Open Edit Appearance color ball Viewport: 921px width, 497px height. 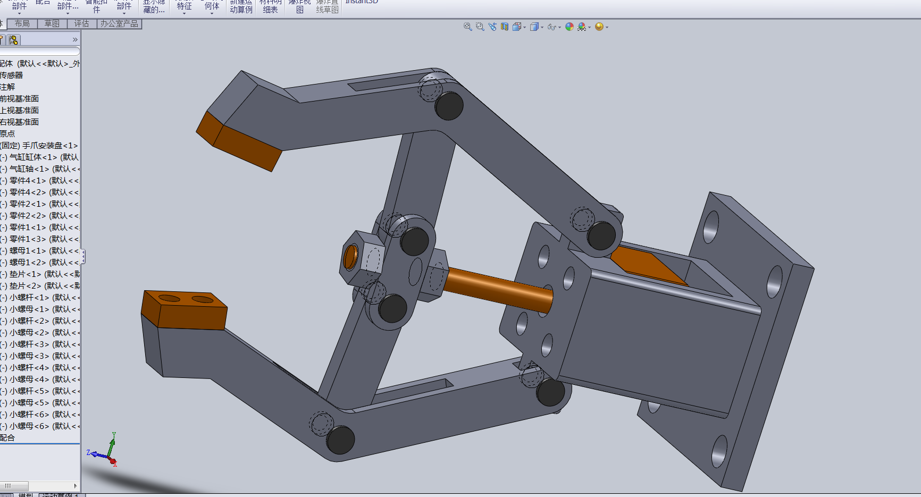pyautogui.click(x=570, y=27)
